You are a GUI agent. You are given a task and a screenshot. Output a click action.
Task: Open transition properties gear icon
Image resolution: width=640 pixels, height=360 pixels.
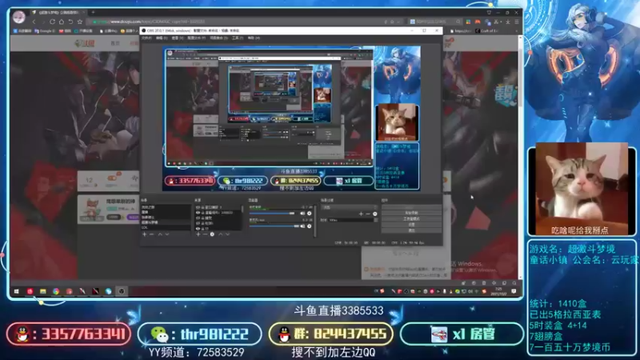click(x=375, y=214)
